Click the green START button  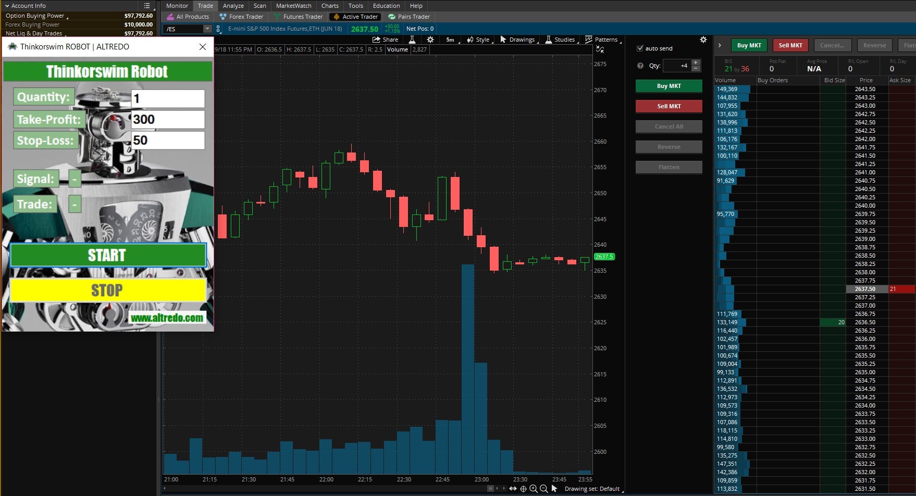[108, 255]
